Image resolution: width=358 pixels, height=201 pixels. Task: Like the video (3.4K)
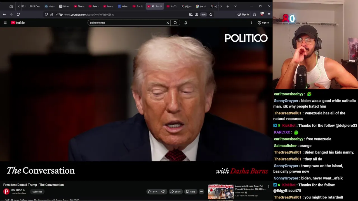click(153, 192)
